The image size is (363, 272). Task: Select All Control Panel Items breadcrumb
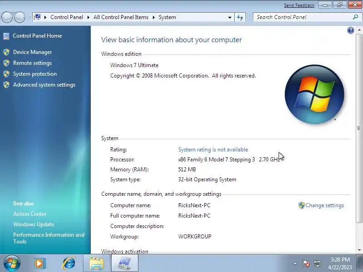tap(121, 17)
